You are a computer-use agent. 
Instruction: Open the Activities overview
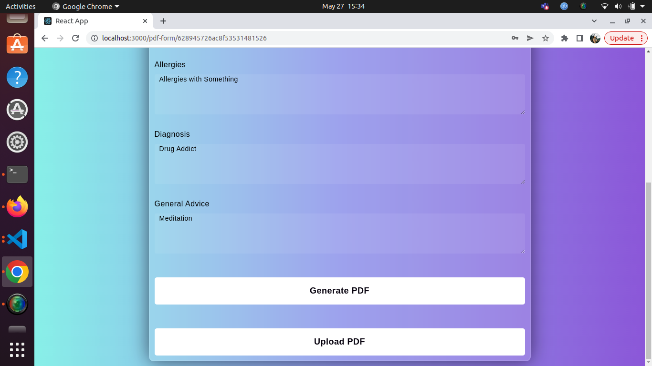pos(21,7)
